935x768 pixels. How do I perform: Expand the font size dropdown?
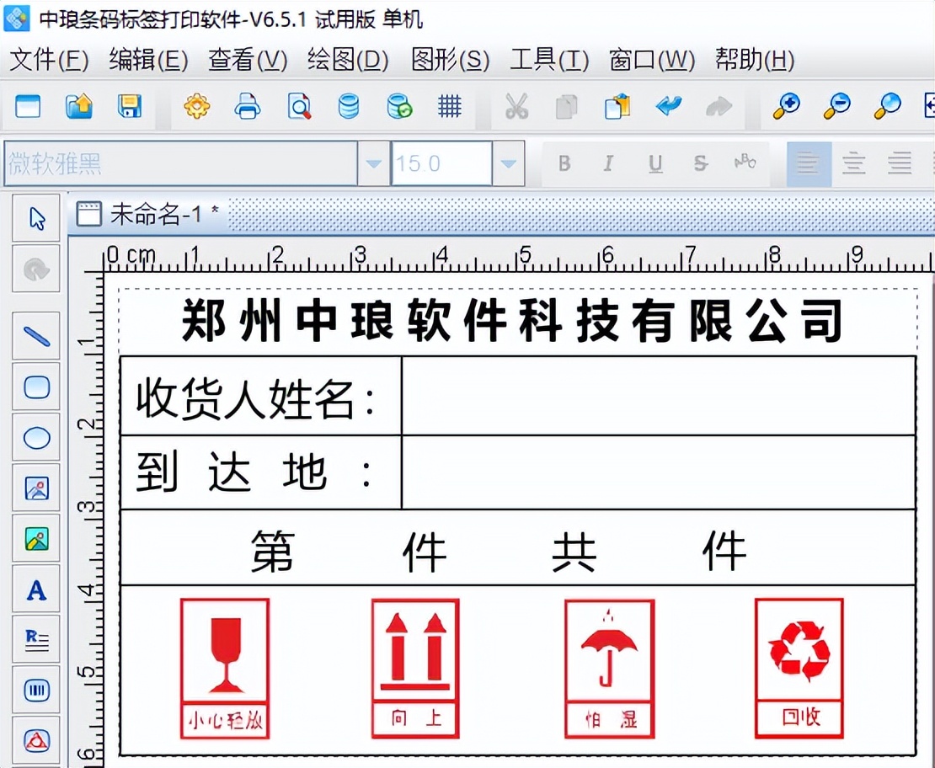pos(506,163)
